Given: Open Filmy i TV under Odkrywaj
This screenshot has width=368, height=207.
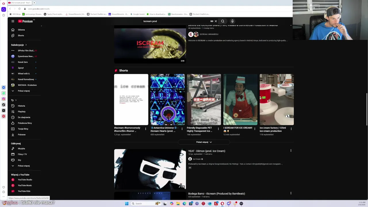Looking at the screenshot, I should click(x=22, y=154).
